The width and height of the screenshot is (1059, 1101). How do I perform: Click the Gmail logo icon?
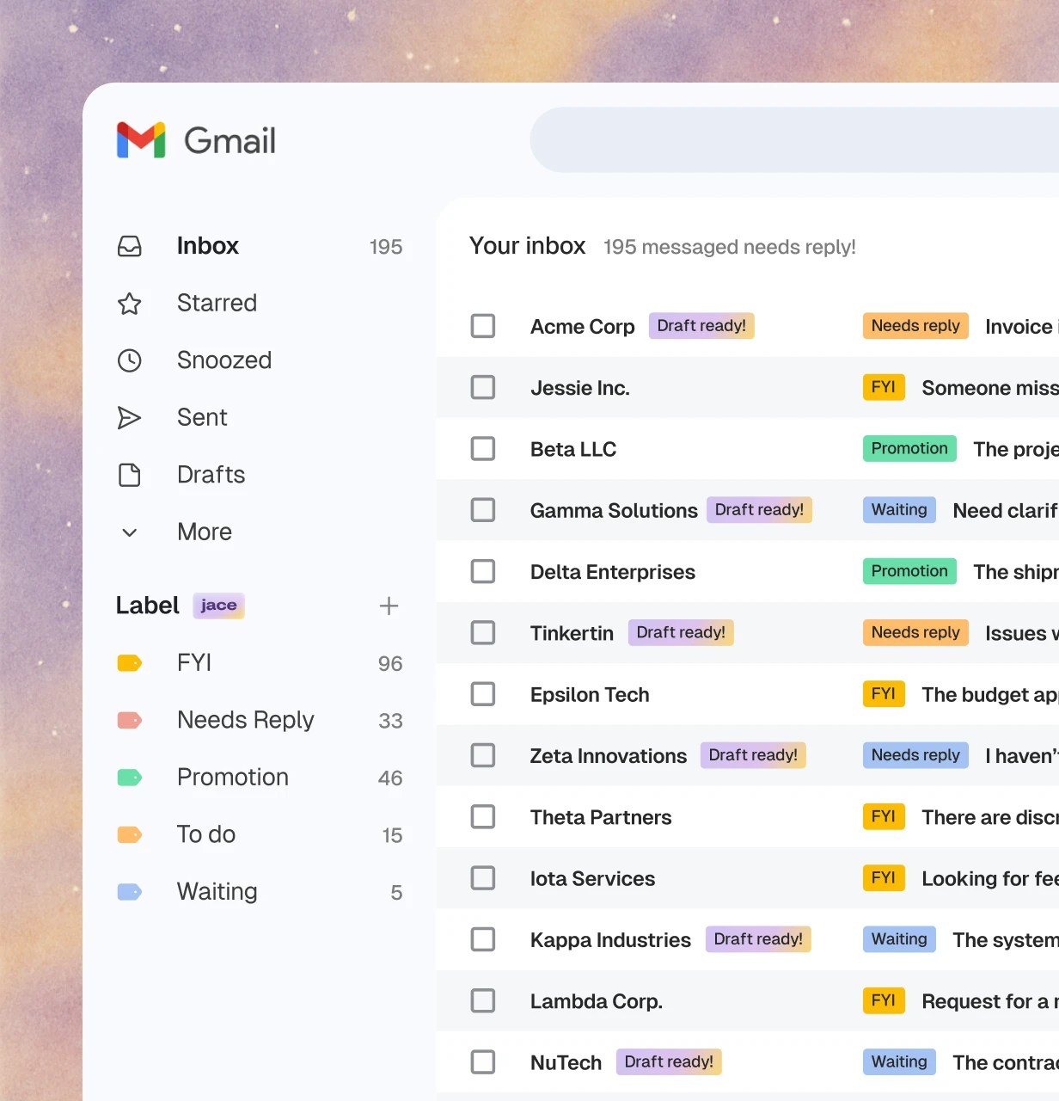(141, 140)
